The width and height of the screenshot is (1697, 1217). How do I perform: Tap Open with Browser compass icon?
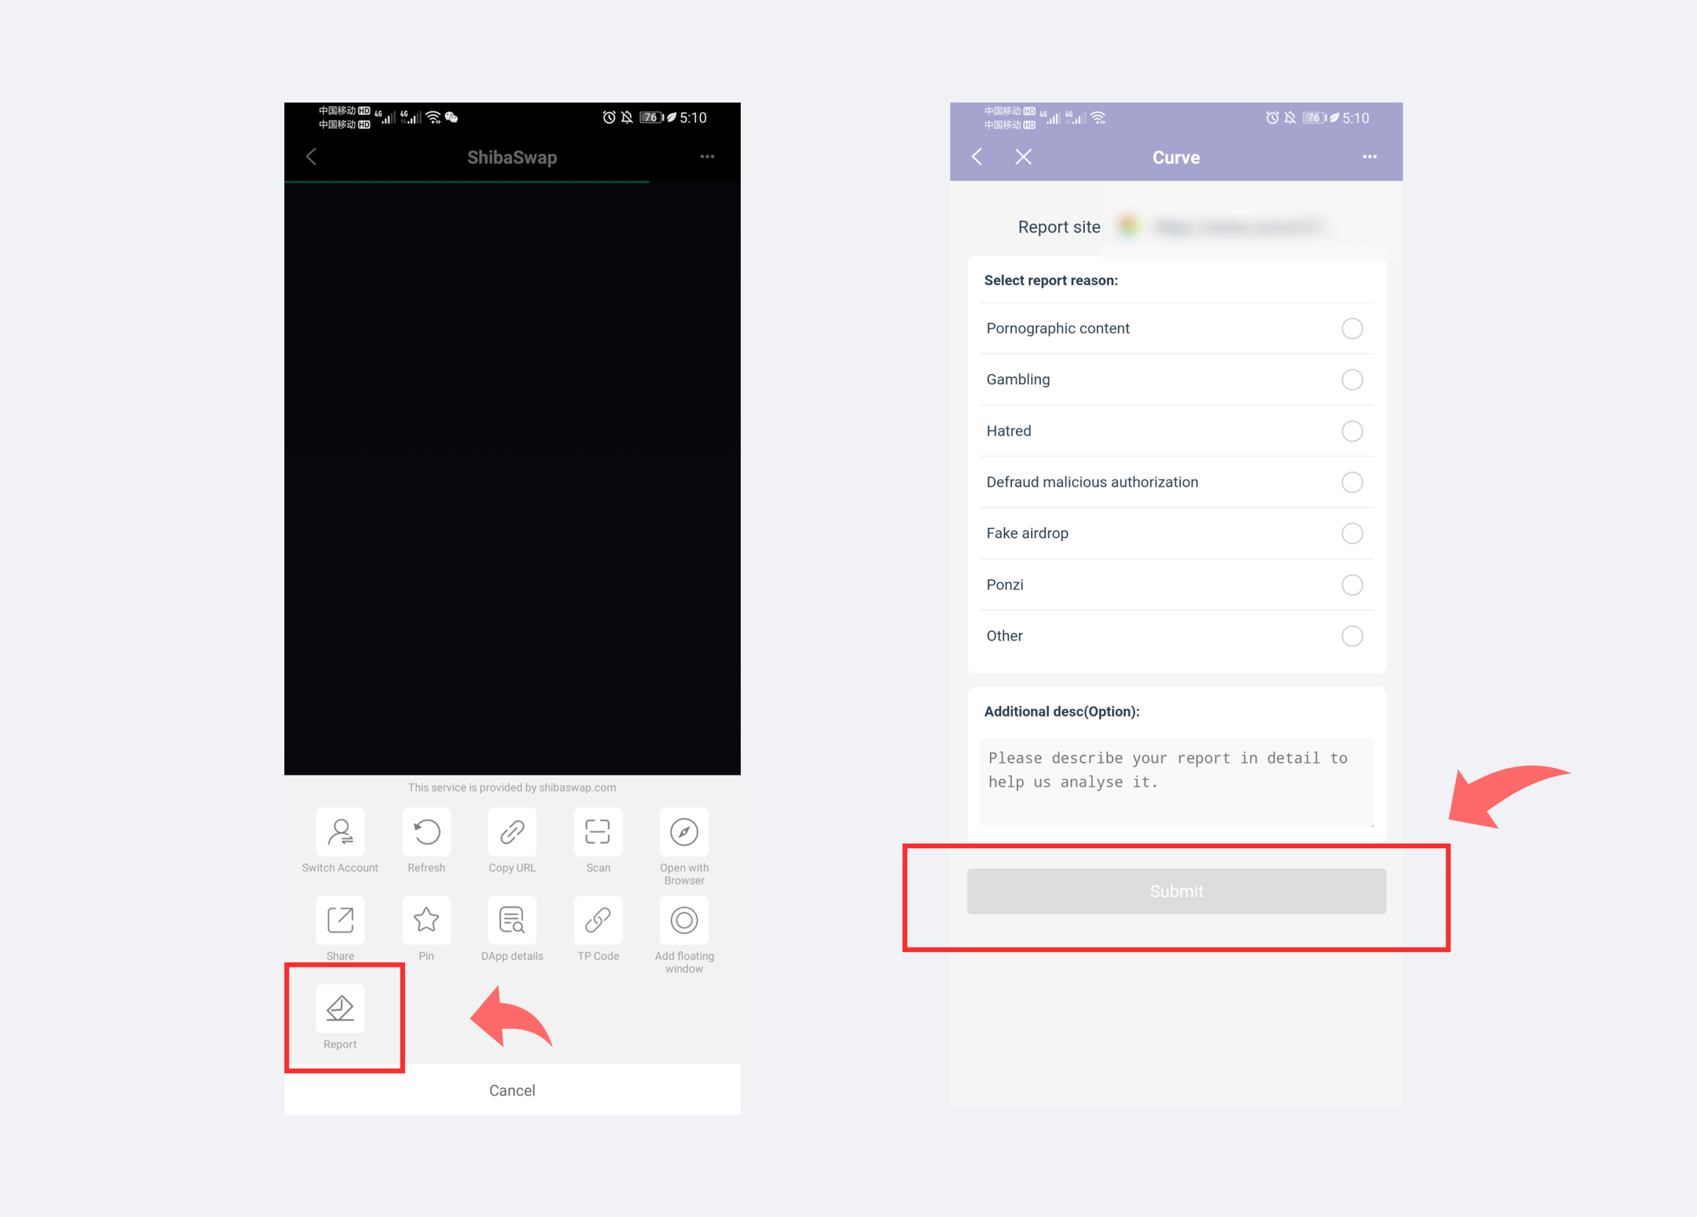pos(684,832)
